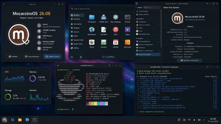Launch Text Editor from the launcher
The height and width of the screenshot is (124, 221).
[104, 31]
